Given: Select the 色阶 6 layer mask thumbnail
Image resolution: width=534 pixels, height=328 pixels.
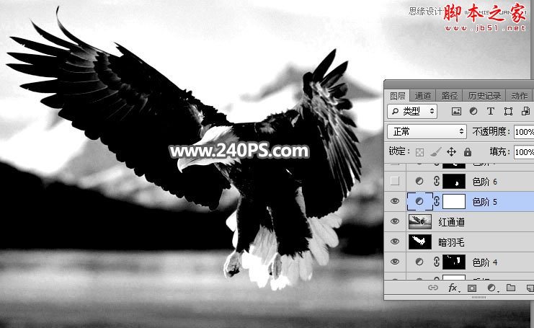Looking at the screenshot, I should pos(453,181).
